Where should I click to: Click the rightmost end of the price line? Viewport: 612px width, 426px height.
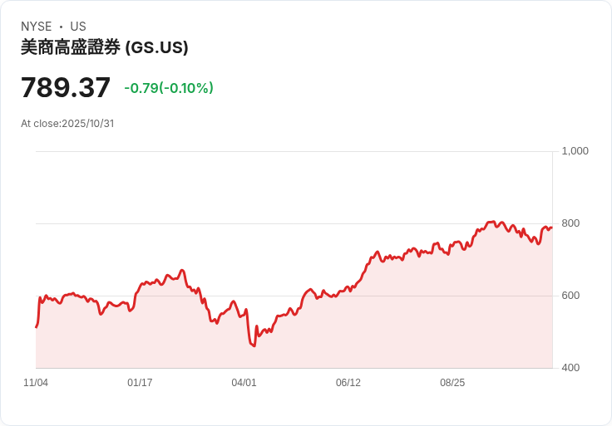[x=551, y=228]
